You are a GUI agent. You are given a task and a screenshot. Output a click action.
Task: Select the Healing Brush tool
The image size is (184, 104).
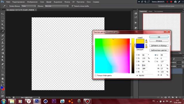(x=3, y=35)
